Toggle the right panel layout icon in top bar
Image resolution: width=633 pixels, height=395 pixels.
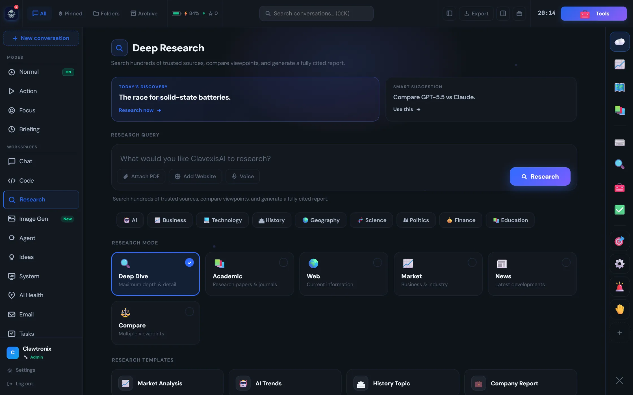pos(503,13)
